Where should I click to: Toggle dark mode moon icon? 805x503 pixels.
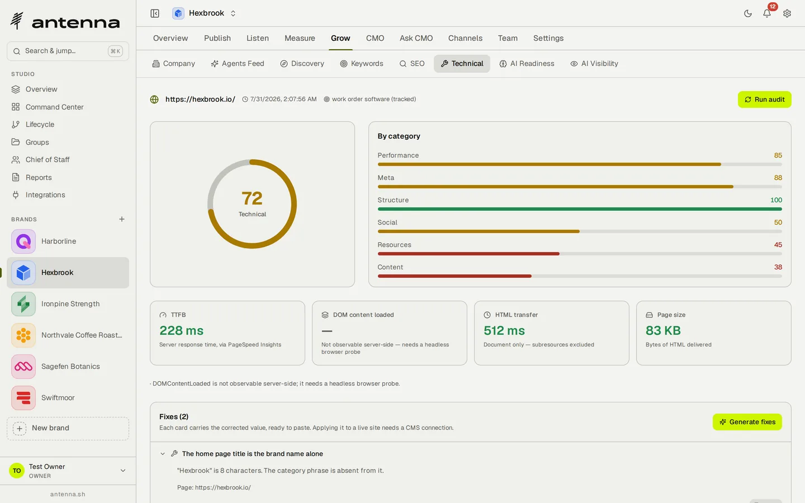[748, 13]
